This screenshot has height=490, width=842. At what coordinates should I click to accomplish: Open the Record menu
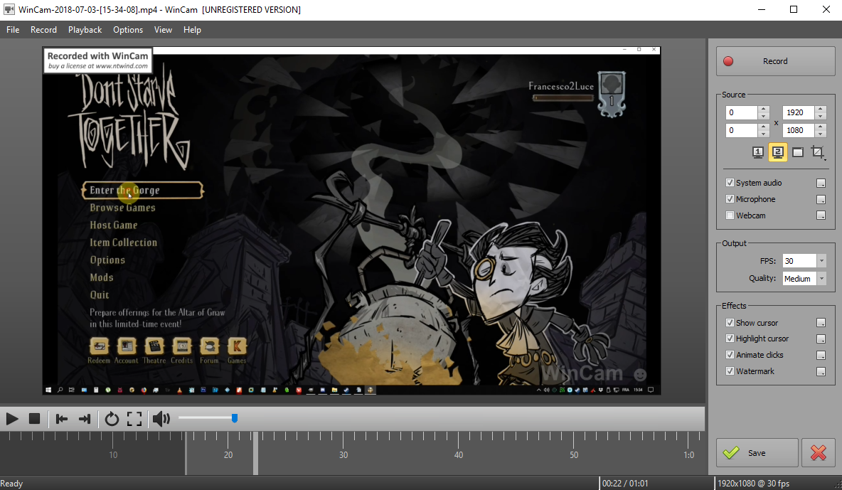pos(43,30)
